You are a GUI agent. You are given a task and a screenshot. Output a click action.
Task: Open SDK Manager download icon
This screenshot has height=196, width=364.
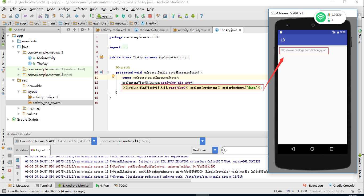[187, 16]
